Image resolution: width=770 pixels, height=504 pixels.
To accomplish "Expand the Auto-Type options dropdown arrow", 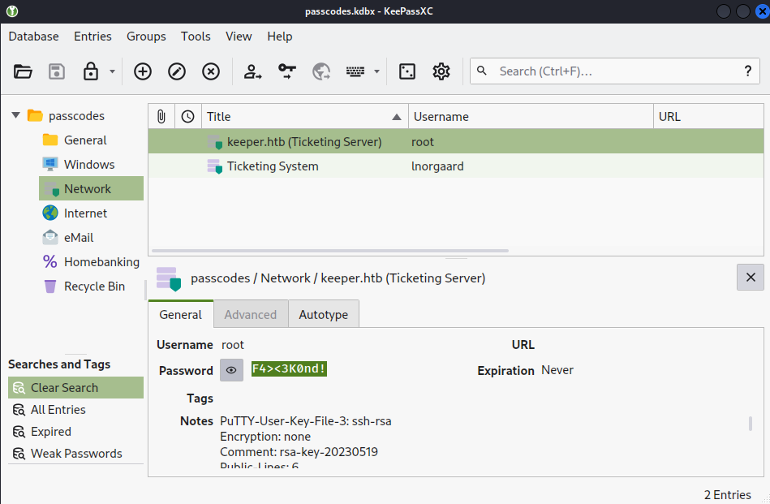I will click(376, 71).
